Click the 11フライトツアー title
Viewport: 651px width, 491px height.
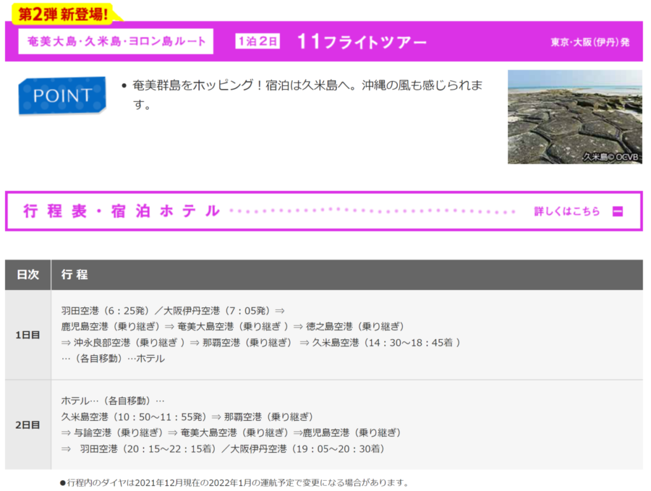[362, 42]
